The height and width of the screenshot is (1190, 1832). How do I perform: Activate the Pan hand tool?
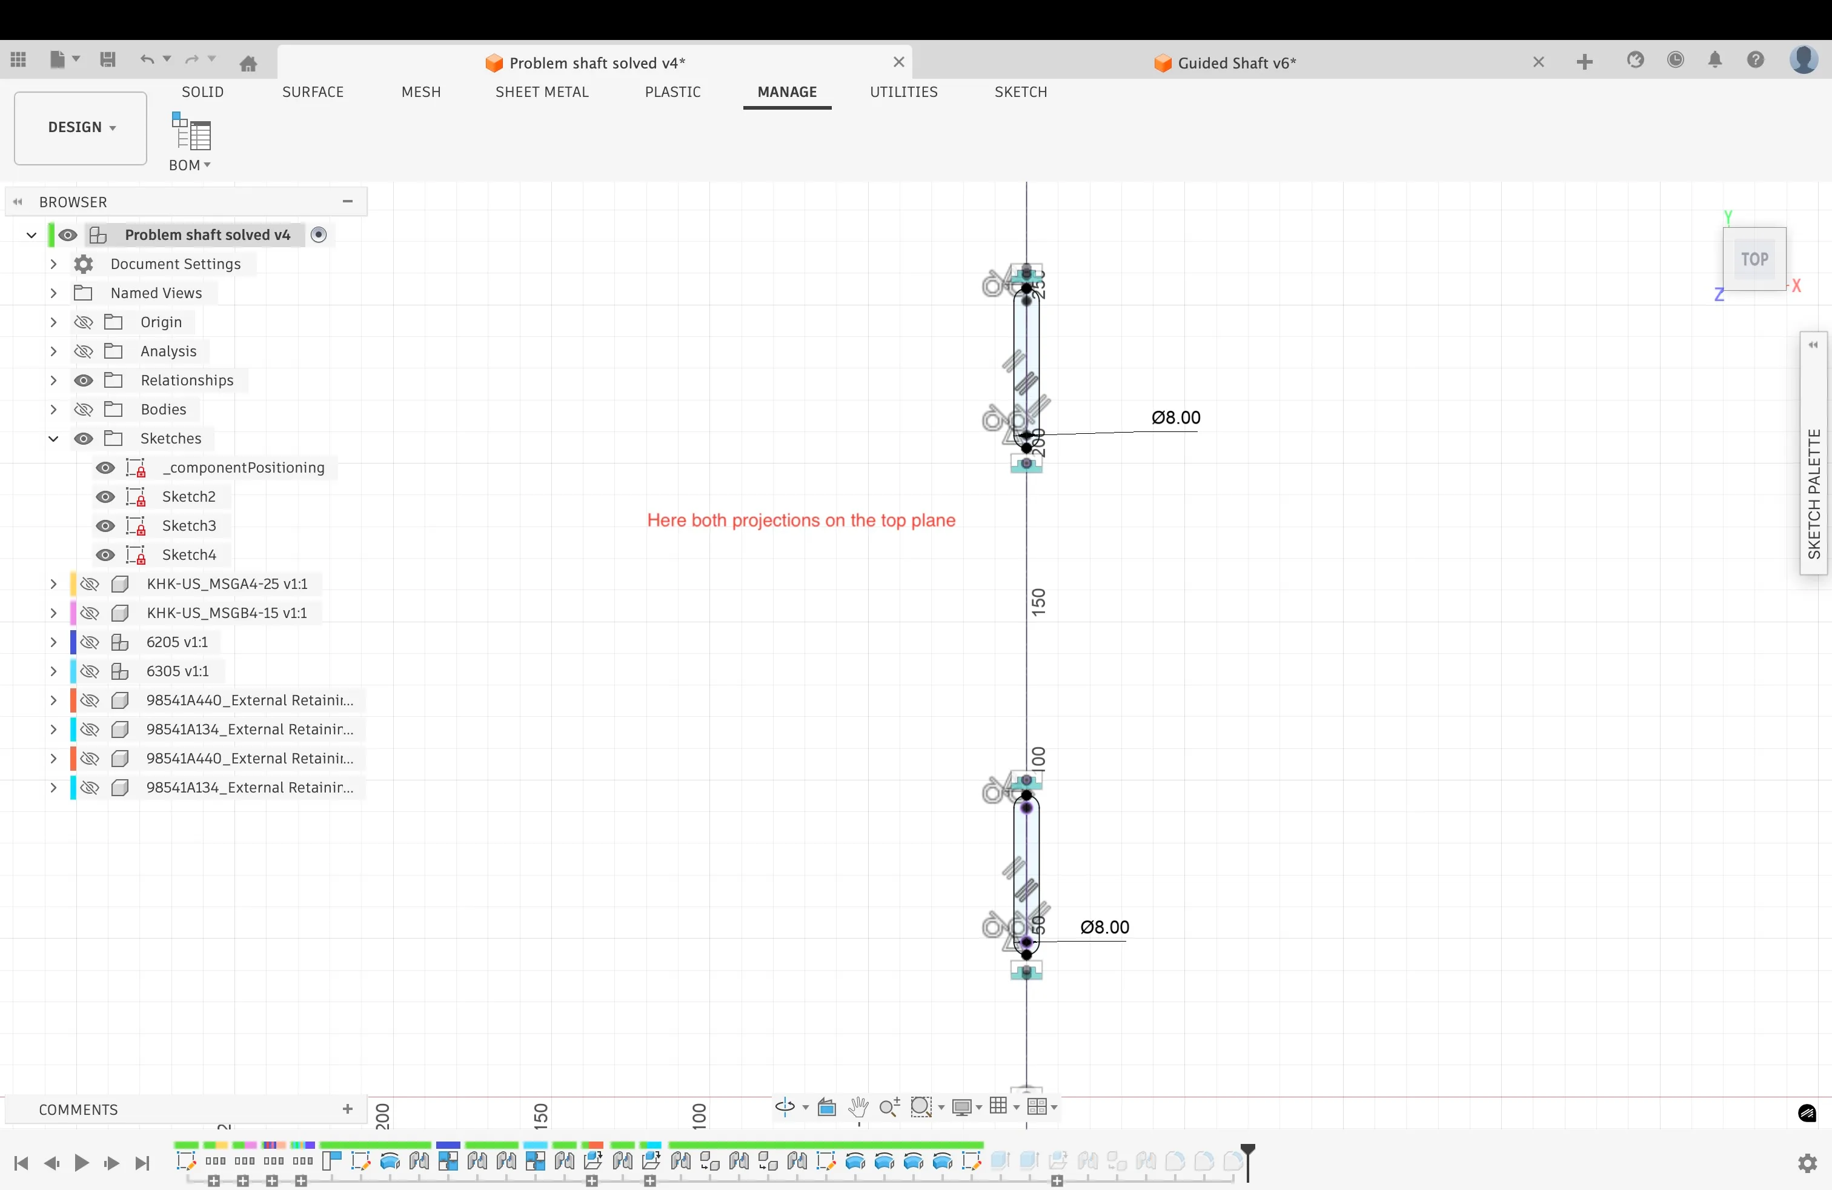[858, 1107]
